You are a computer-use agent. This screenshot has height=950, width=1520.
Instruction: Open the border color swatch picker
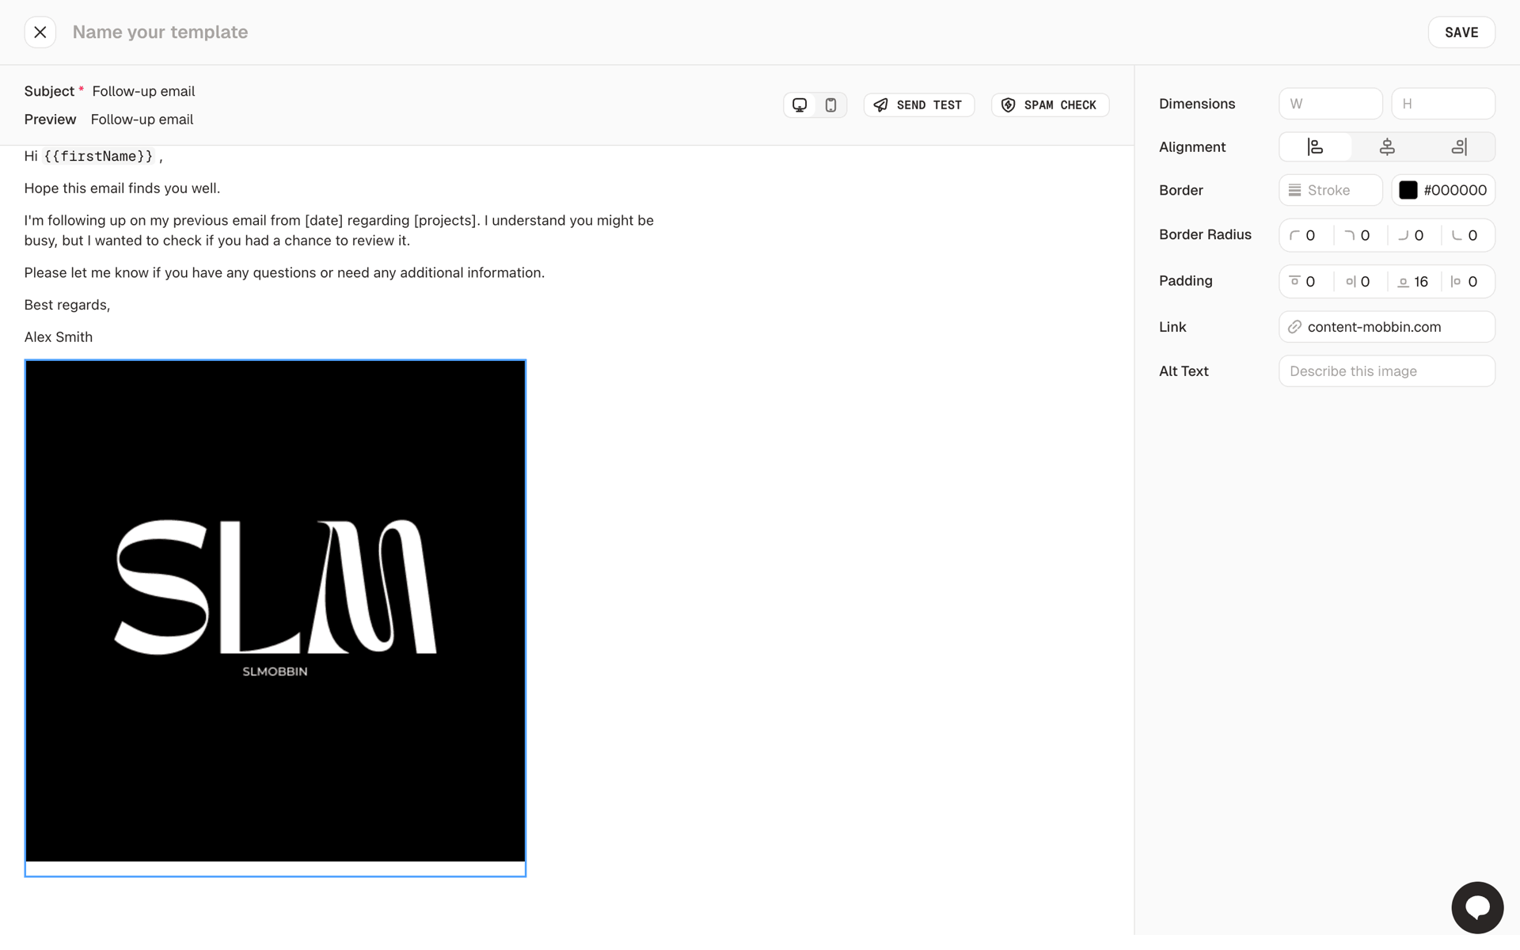tap(1408, 190)
